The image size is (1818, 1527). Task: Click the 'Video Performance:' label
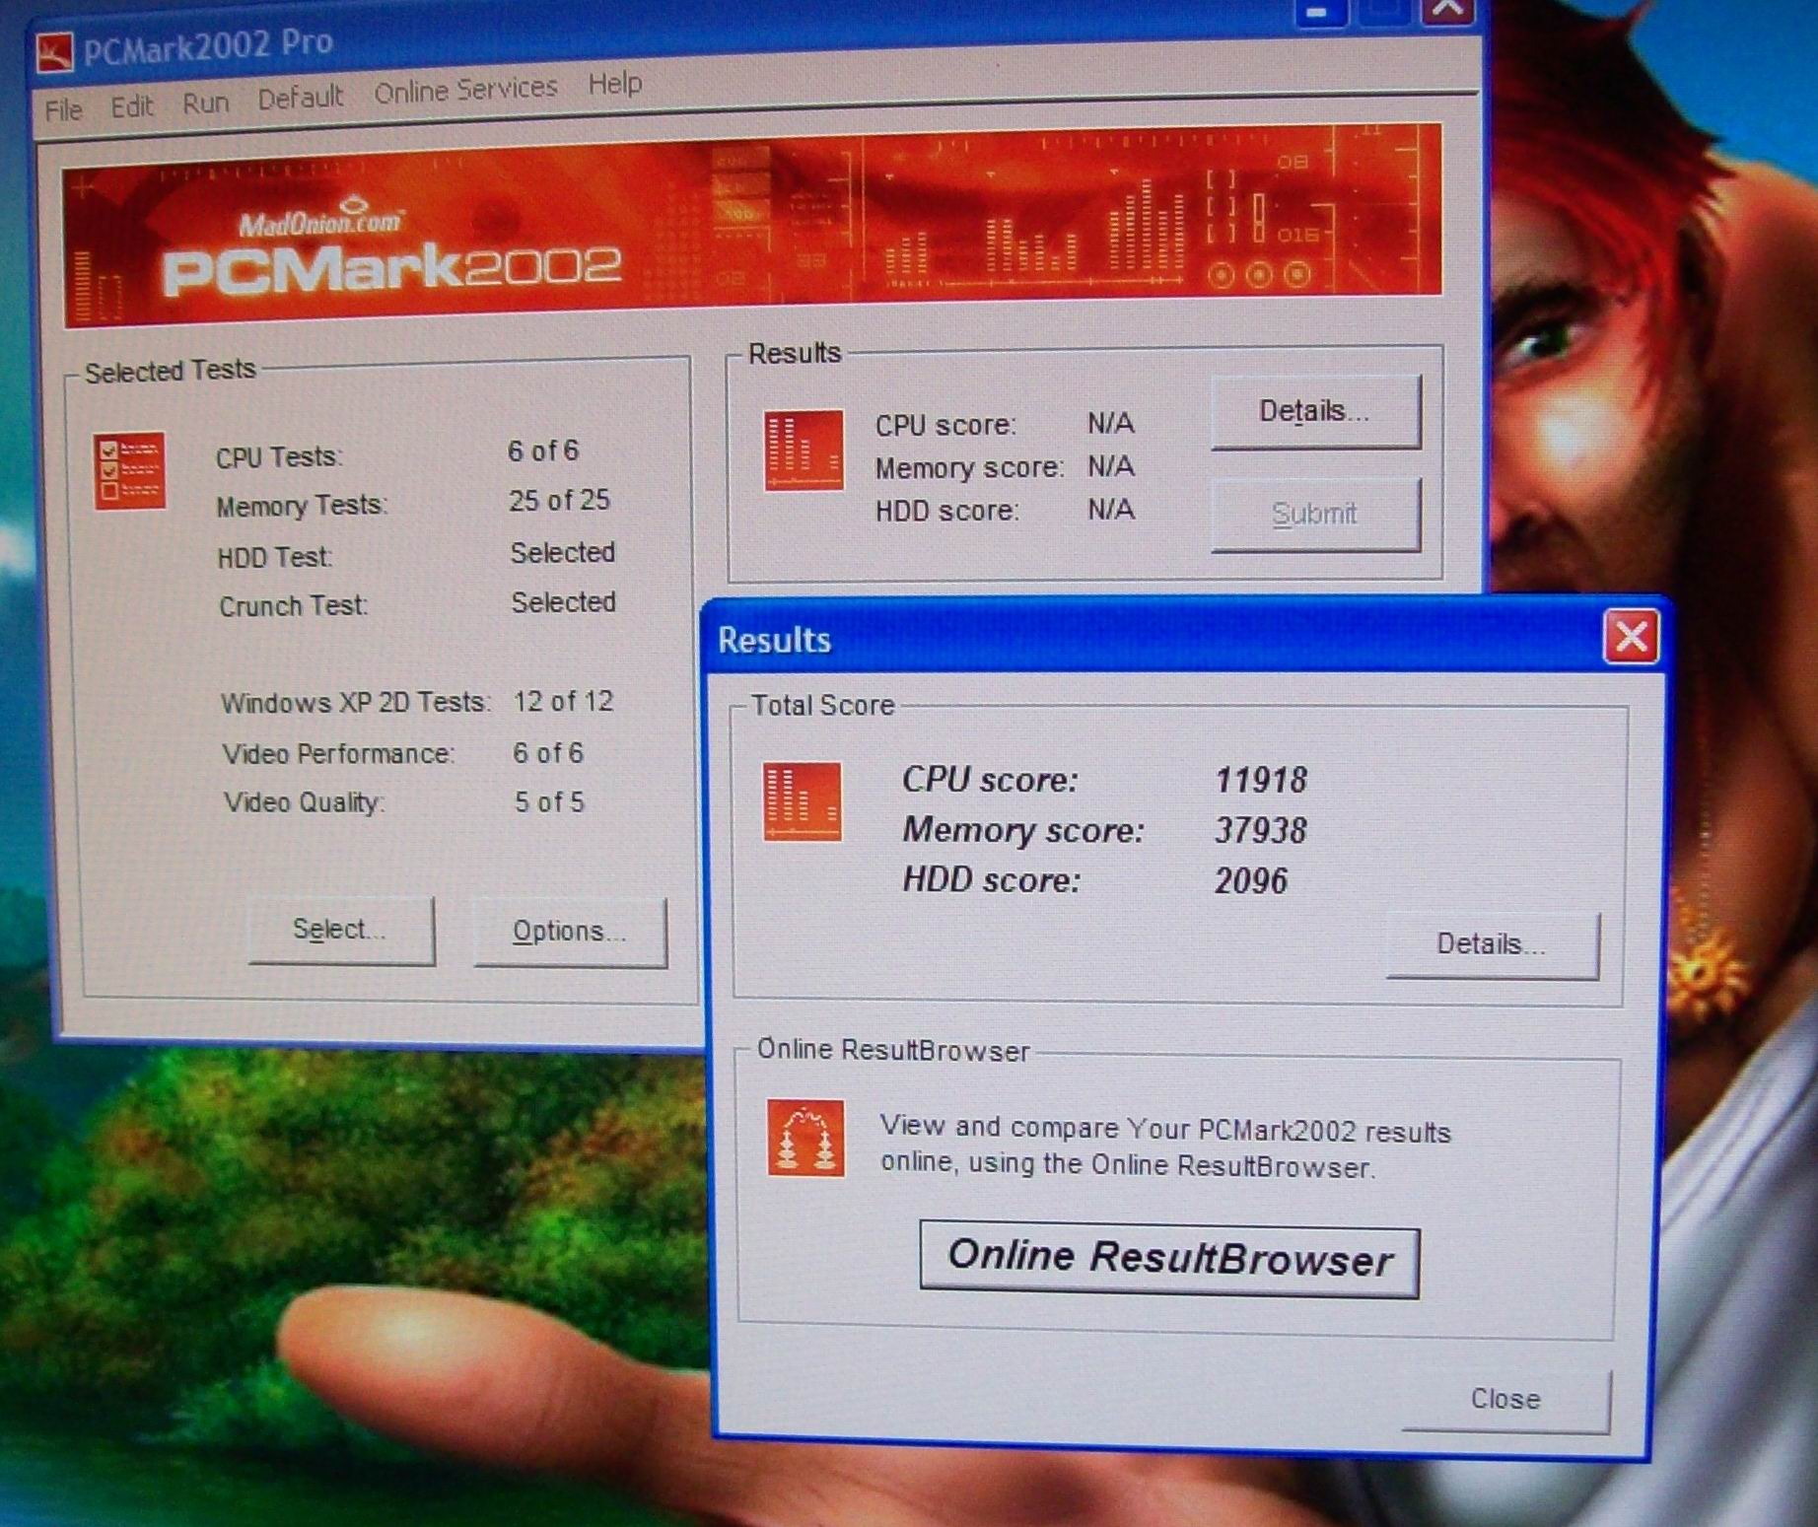338,754
